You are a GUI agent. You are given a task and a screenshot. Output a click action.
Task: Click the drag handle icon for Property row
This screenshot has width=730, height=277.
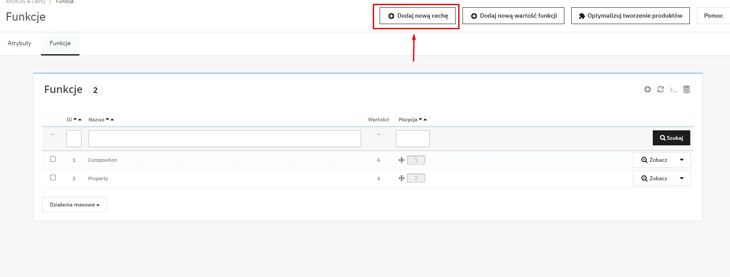[402, 178]
